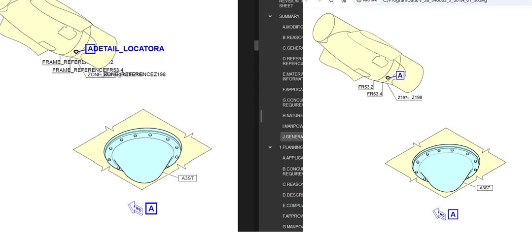Click ZONE_REFERENCEZ198 label on left drawing

pyautogui.click(x=135, y=74)
